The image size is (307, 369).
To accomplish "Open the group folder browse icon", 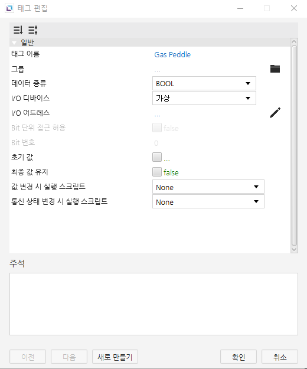I will [275, 68].
